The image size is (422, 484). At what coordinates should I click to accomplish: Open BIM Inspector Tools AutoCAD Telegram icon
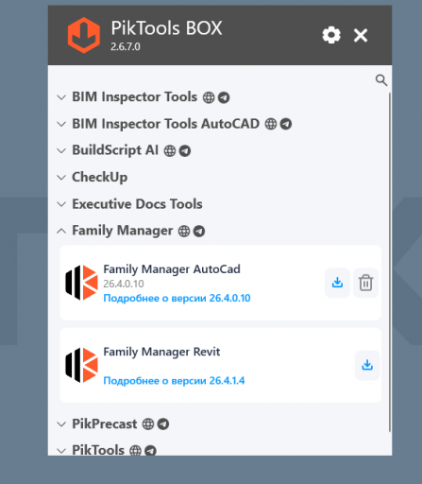click(286, 124)
